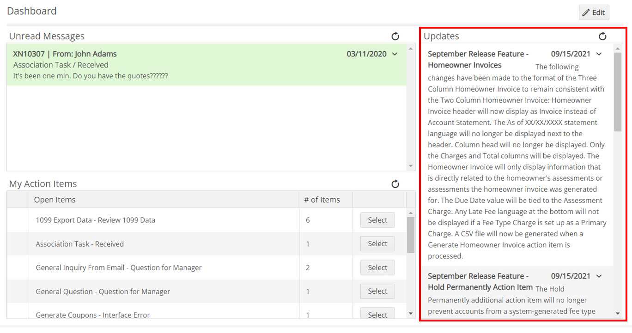Click the Edit dashboard button
The image size is (632, 333).
tap(594, 12)
